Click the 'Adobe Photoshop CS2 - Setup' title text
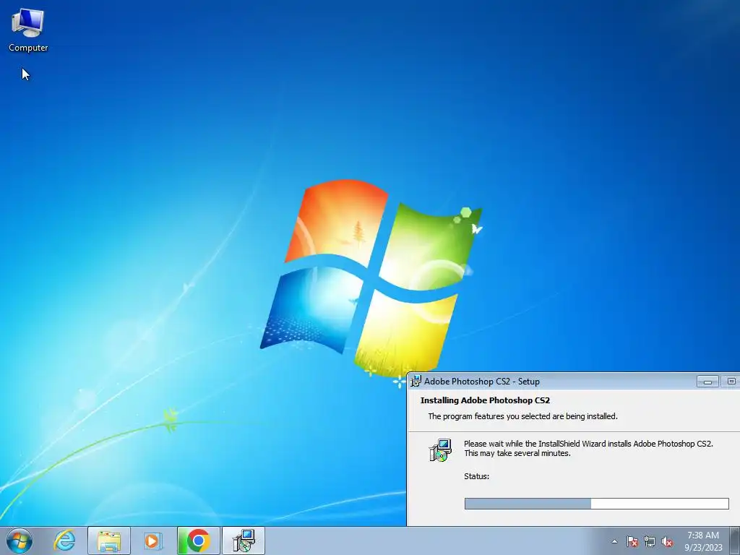 [482, 382]
